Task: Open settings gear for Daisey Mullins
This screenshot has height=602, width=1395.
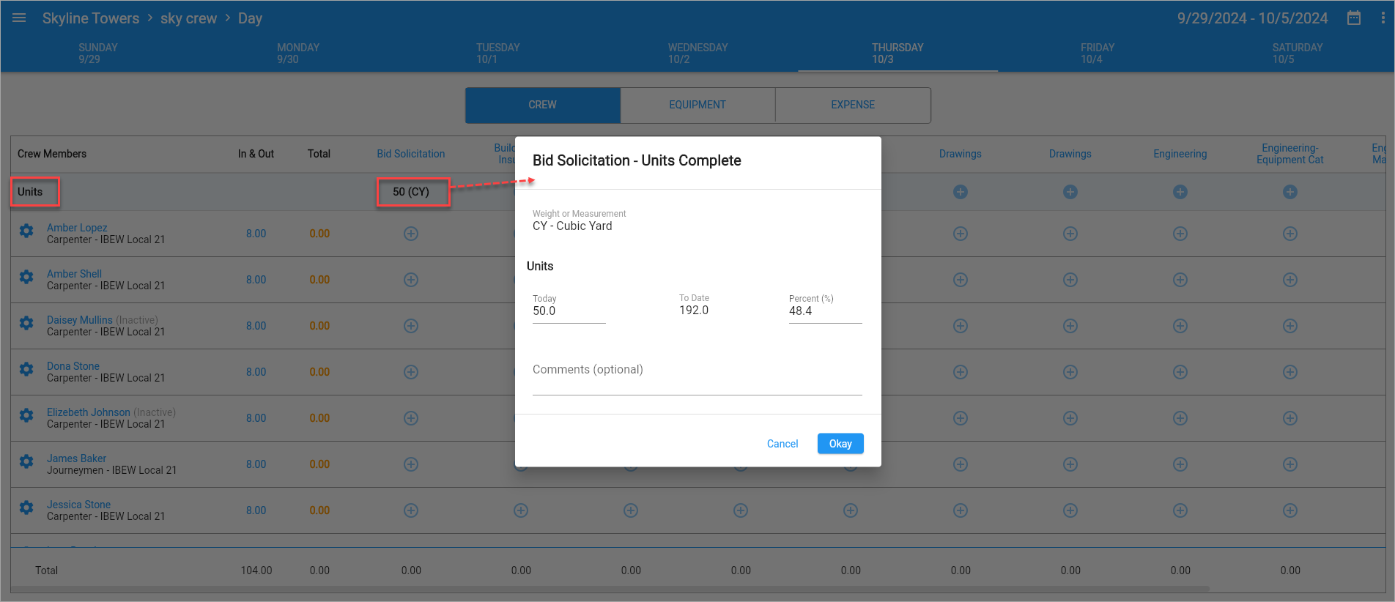Action: [26, 324]
